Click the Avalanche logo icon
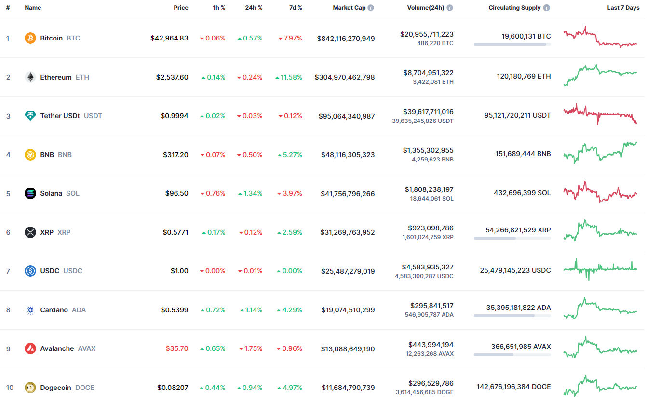The width and height of the screenshot is (647, 402). pyautogui.click(x=30, y=348)
